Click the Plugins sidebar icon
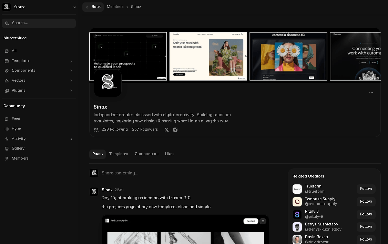 [7, 91]
